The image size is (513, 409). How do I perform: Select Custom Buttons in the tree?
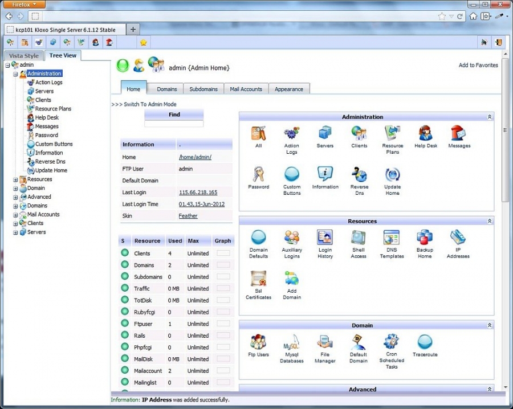coord(54,144)
